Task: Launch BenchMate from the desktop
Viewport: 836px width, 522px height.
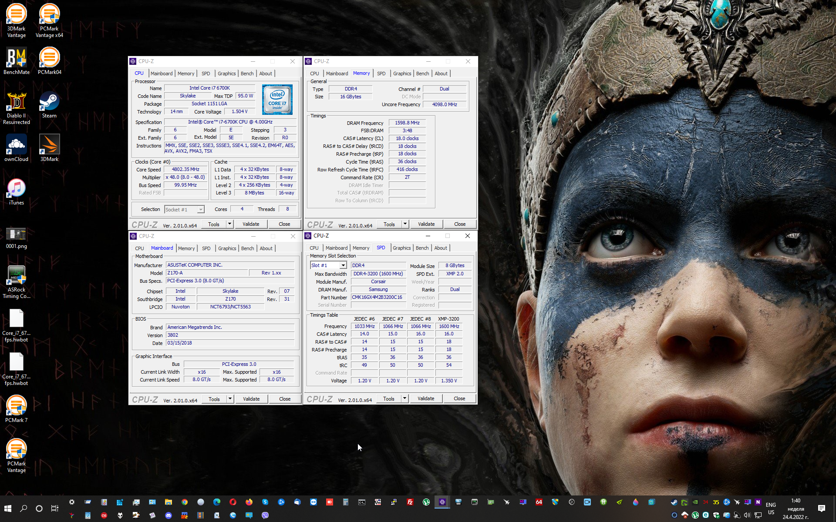Action: point(16,61)
